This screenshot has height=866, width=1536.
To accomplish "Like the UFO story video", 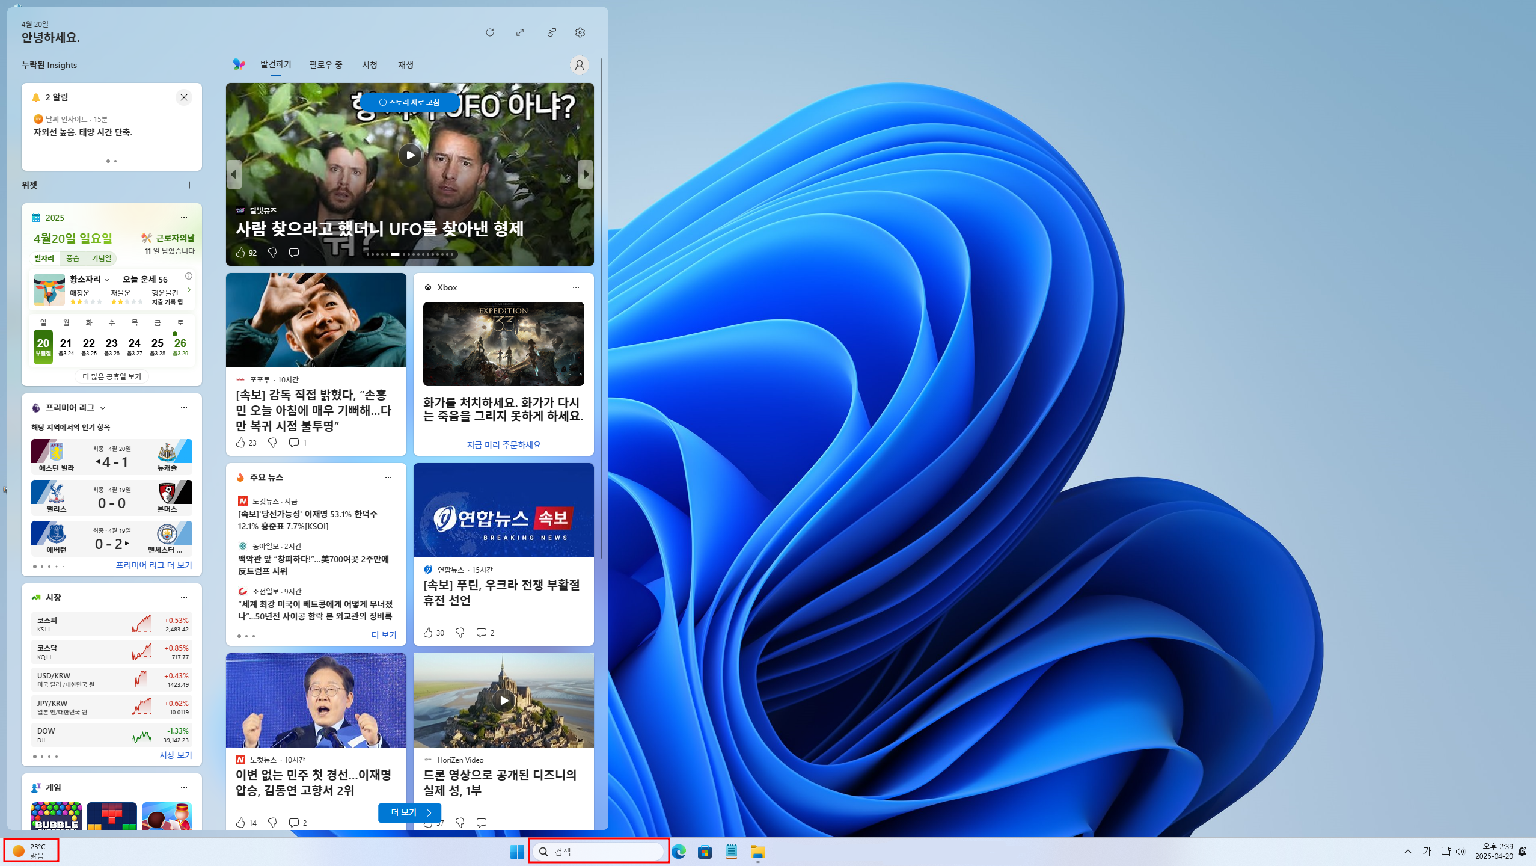I will [240, 253].
